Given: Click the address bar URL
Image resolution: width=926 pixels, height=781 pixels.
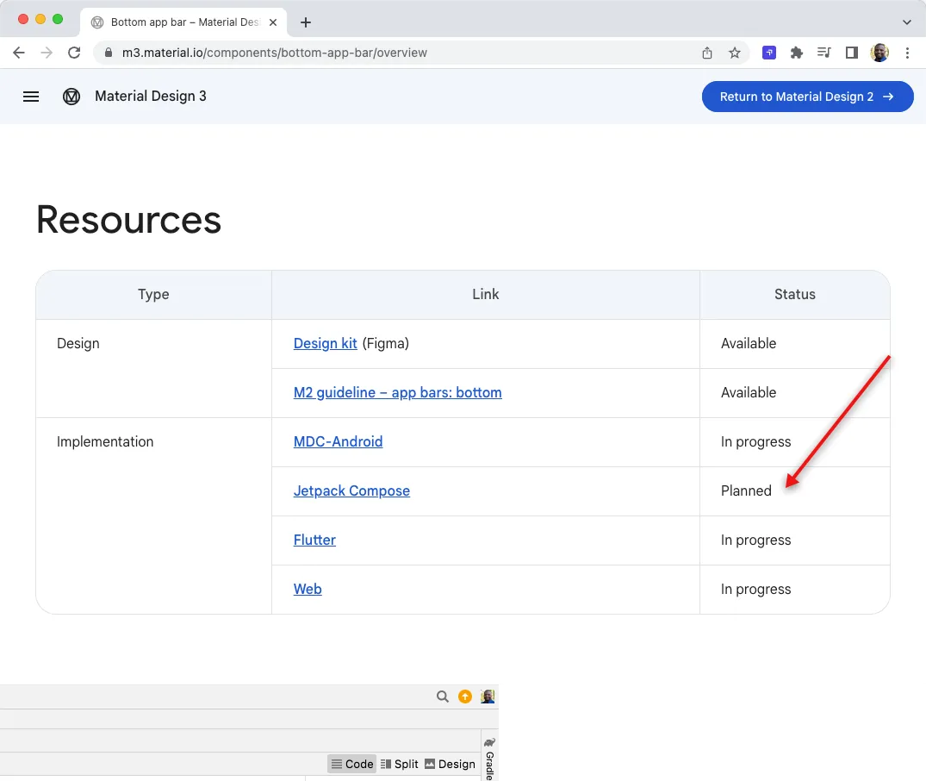Looking at the screenshot, I should 274,53.
